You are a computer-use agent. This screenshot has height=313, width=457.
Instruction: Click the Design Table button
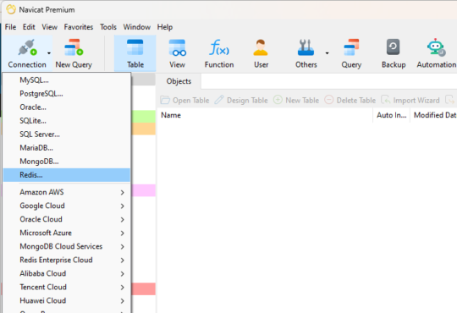241,101
